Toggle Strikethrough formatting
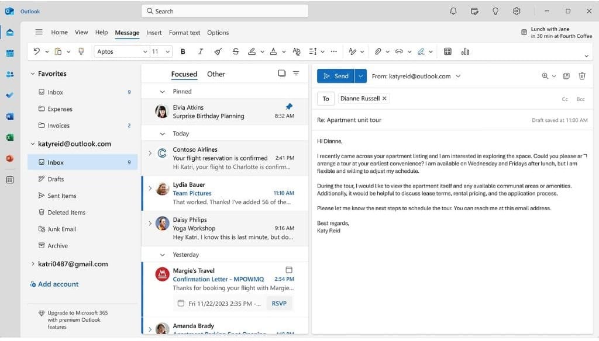 coord(236,51)
